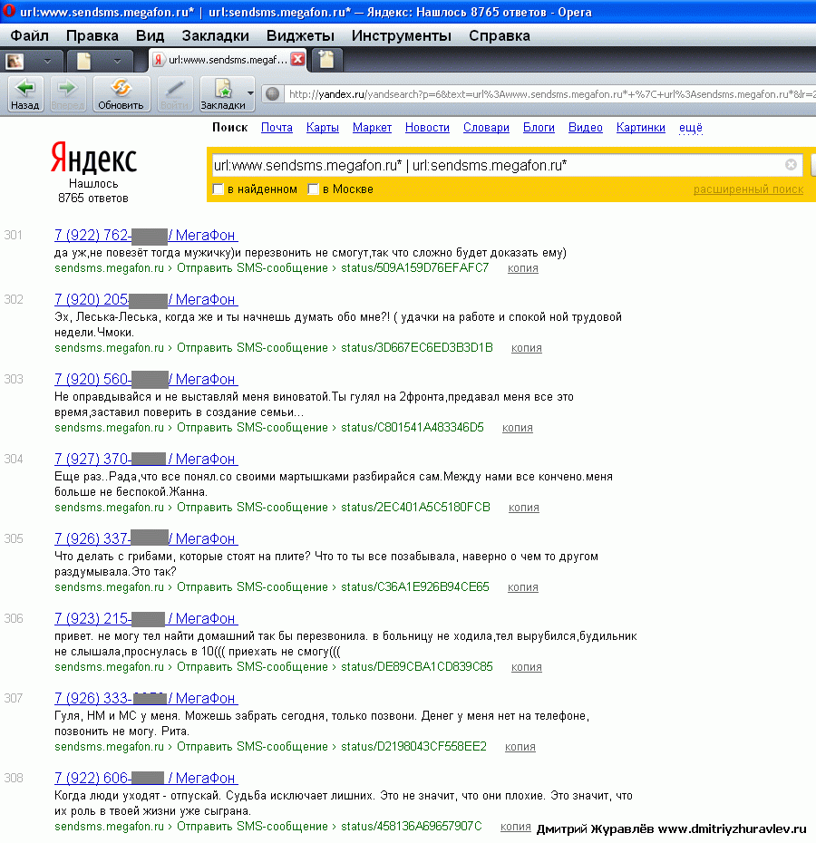The height and width of the screenshot is (843, 816).
Task: Expand the Закладки button dropdown arrow
Action: pyautogui.click(x=250, y=93)
